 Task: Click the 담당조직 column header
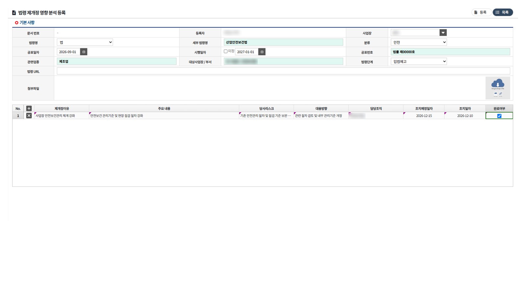(376, 109)
